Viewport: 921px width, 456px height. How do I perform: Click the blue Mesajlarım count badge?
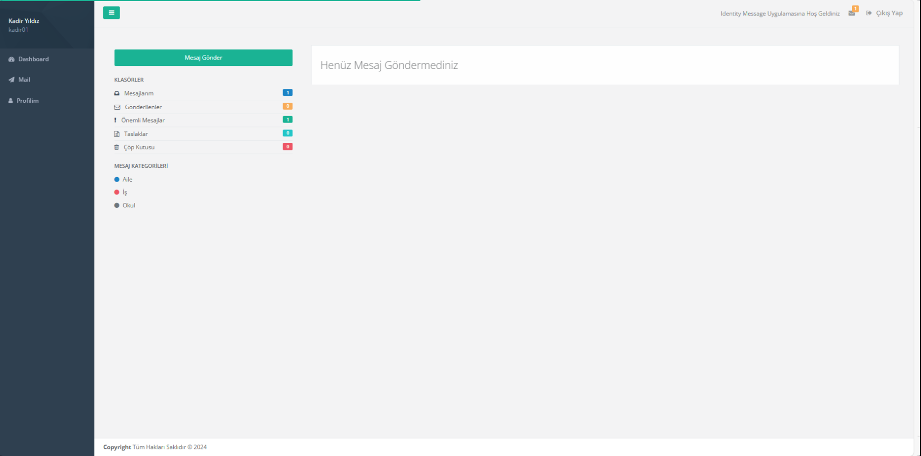tap(287, 93)
